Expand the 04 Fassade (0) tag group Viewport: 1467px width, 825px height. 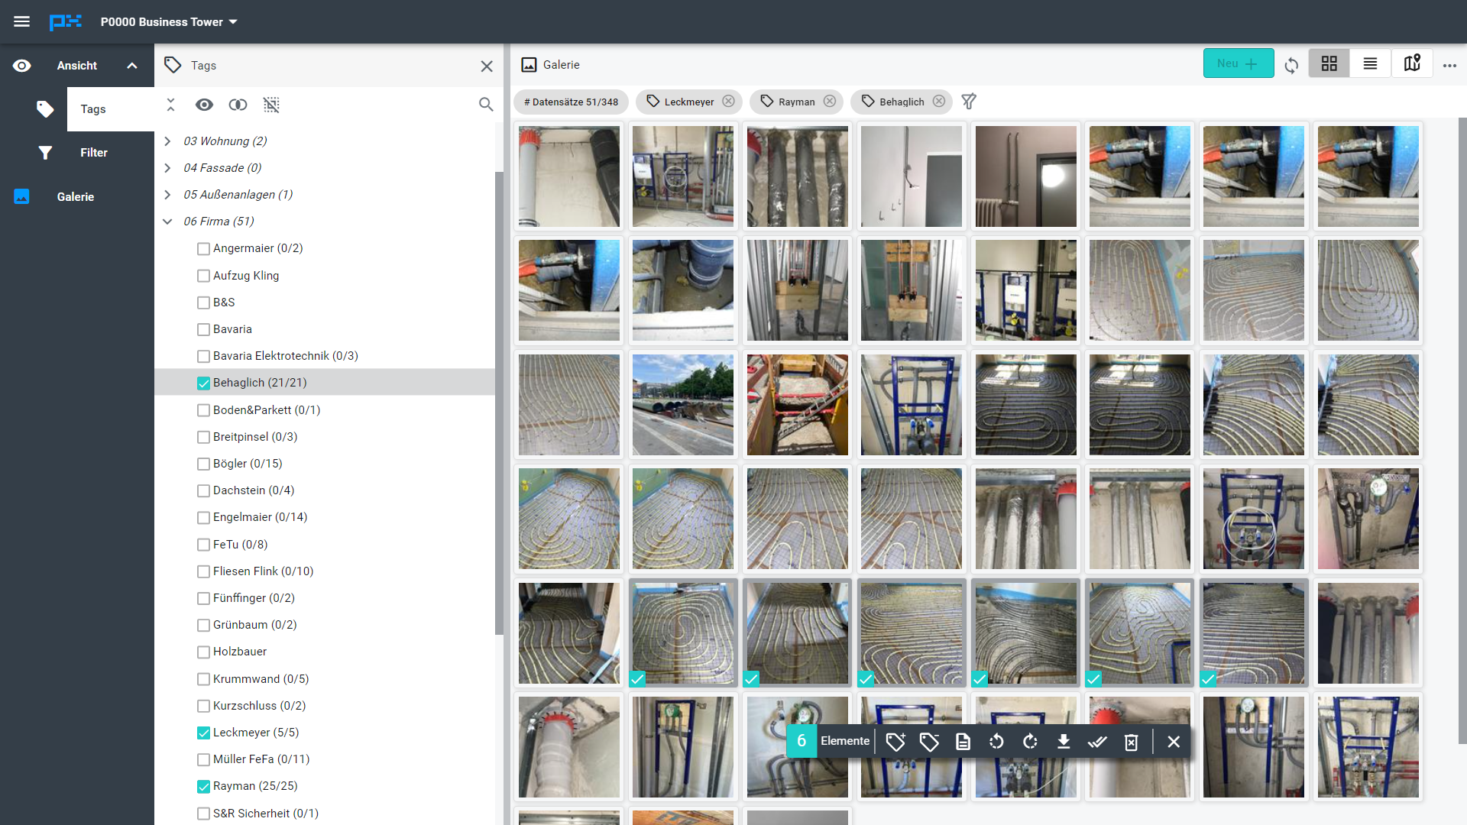(x=167, y=168)
